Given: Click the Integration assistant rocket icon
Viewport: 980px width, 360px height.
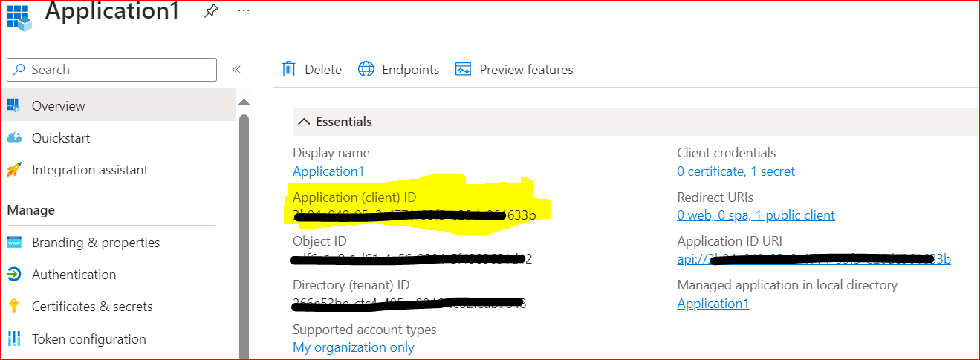Looking at the screenshot, I should [14, 170].
